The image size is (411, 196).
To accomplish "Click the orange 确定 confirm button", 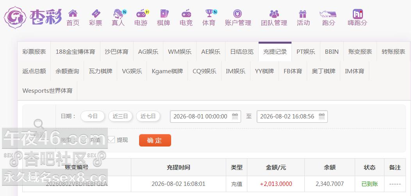I will [x=155, y=140].
